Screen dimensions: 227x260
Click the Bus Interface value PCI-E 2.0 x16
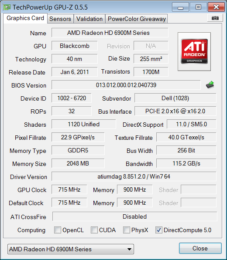(x=175, y=111)
